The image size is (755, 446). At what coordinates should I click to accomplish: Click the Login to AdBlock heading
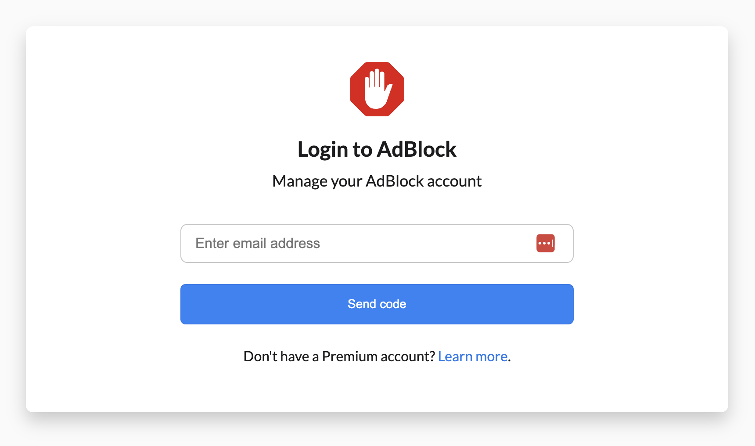[377, 149]
